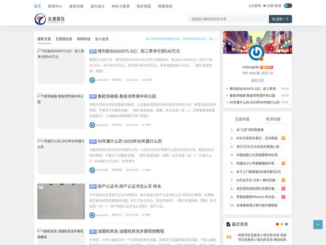Viewport: 326px width, 245px height.
Task: Click author avatar icon under 博杰股份 article
Action: [x=92, y=80]
